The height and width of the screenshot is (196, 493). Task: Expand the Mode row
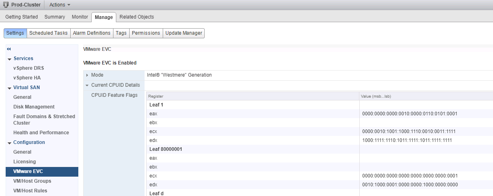coord(87,75)
